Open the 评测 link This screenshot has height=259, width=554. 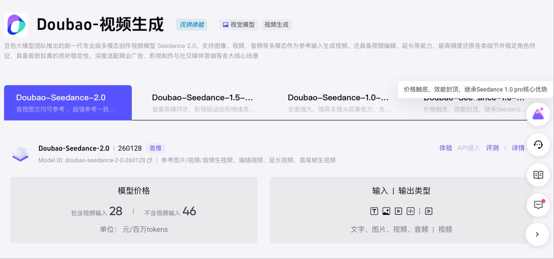(492, 148)
